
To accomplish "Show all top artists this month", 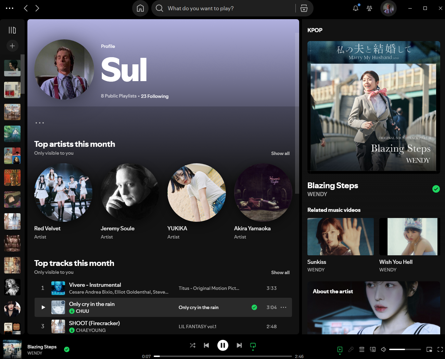I will tap(280, 153).
